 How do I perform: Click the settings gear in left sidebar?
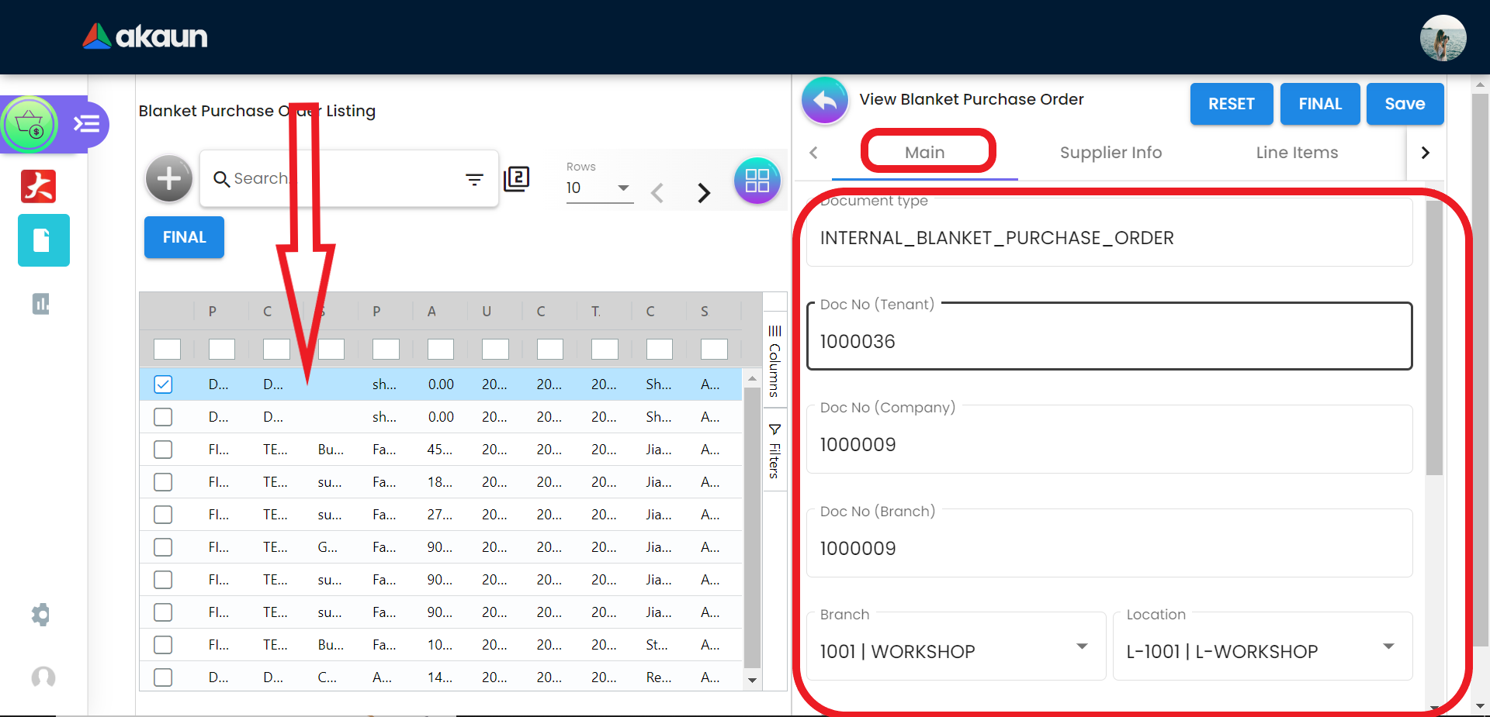[x=41, y=615]
